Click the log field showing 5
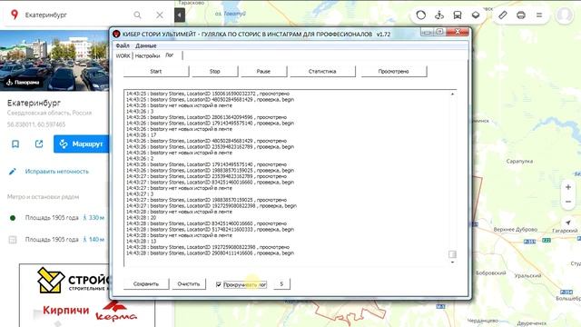 (281, 284)
